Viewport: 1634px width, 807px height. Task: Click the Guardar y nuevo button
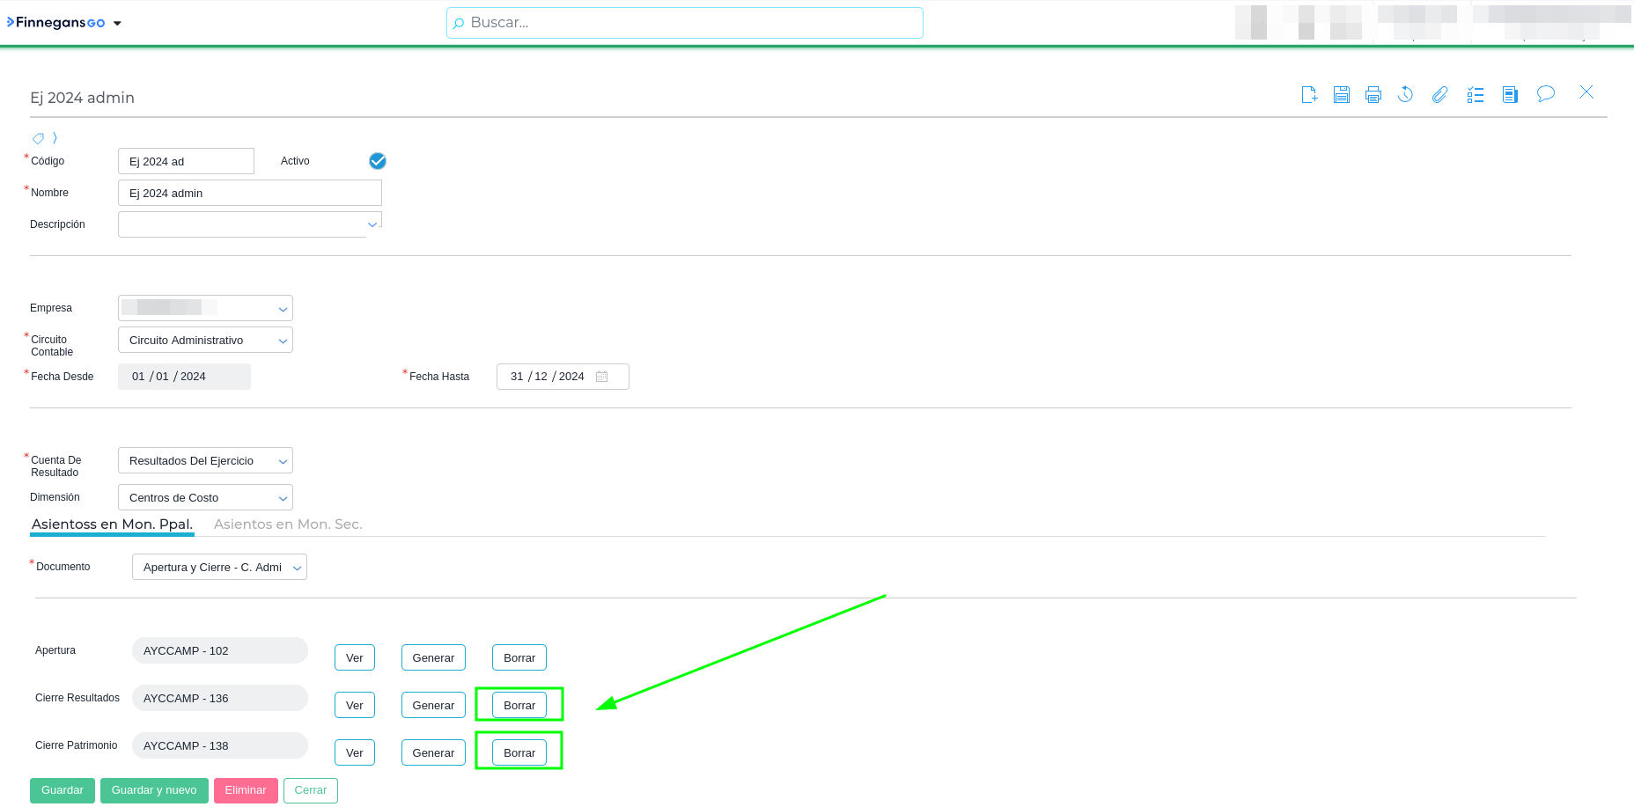[154, 790]
